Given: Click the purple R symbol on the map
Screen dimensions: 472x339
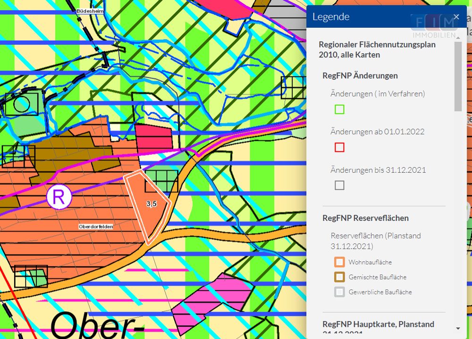Looking at the screenshot, I should click(59, 197).
